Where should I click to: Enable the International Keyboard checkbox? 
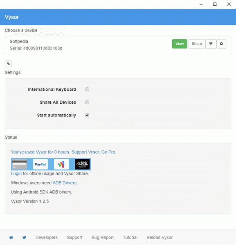87,89
